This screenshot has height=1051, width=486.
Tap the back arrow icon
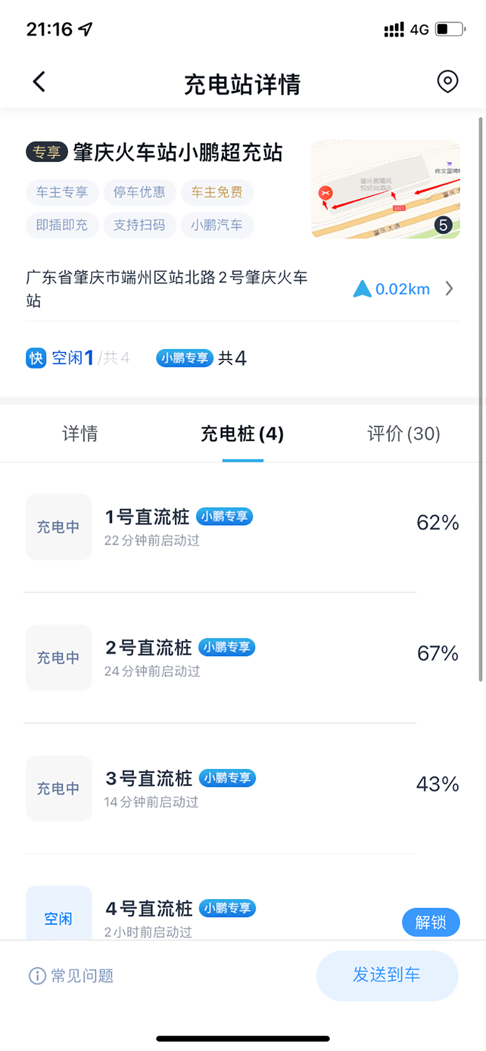(x=40, y=82)
